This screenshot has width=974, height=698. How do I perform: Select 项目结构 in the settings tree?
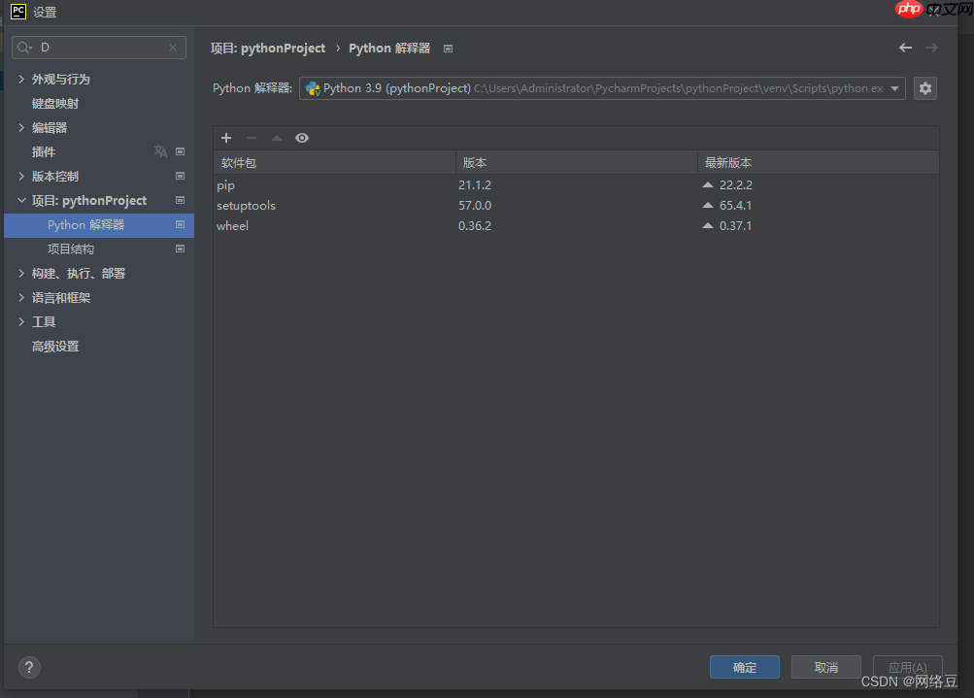[71, 249]
